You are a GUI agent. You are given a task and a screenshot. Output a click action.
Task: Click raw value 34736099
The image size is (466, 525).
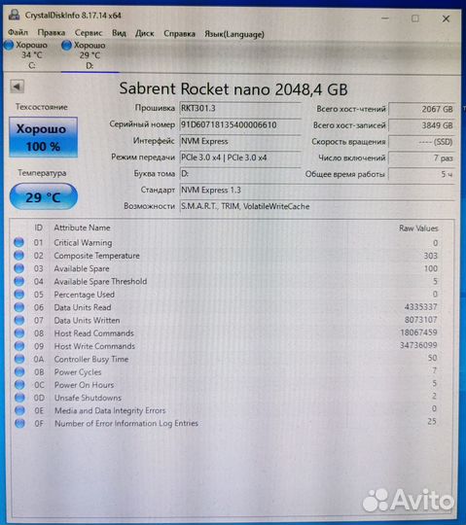click(418, 345)
